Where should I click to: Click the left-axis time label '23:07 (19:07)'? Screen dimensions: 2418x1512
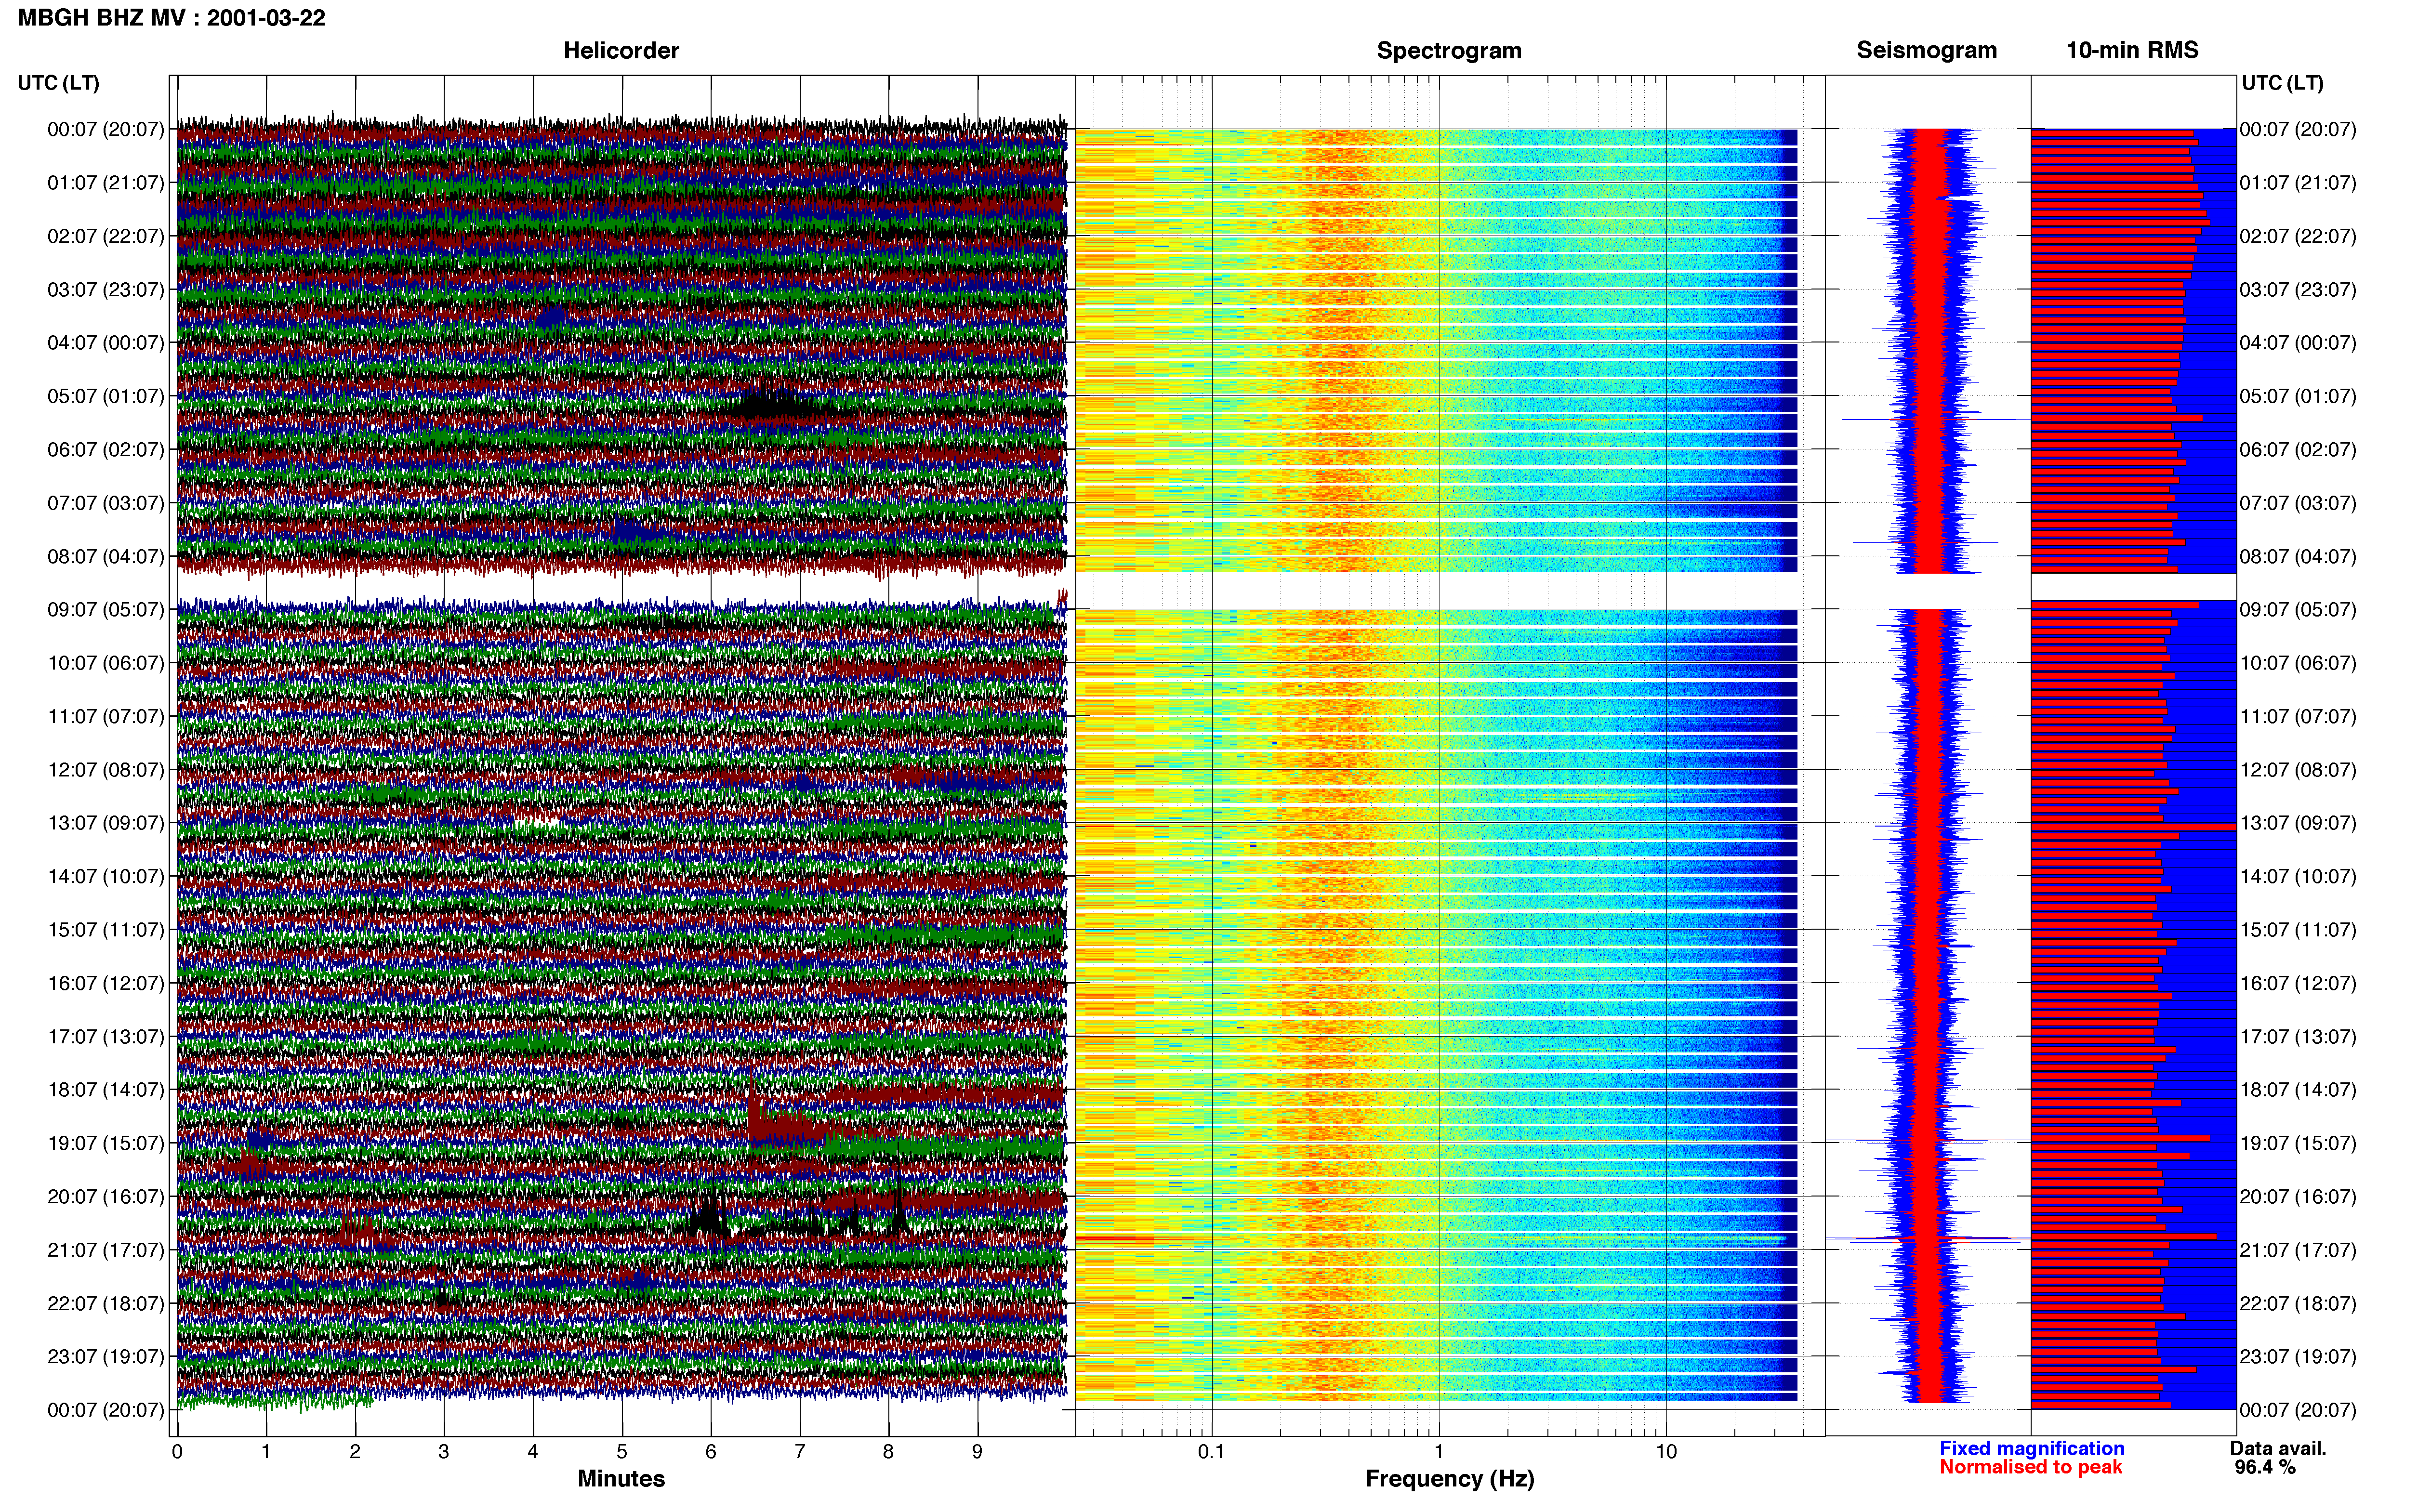106,1357
